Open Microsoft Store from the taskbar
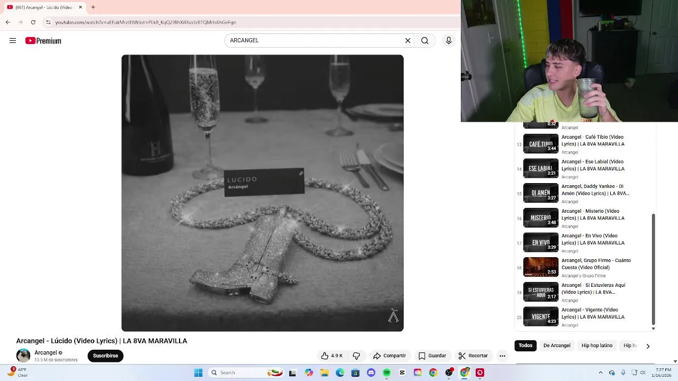678x381 pixels. [355, 373]
